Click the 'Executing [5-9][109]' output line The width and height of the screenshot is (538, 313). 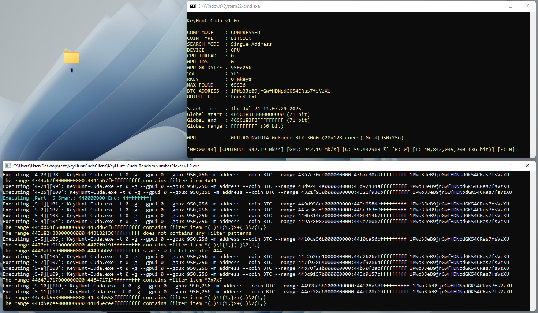point(256,274)
